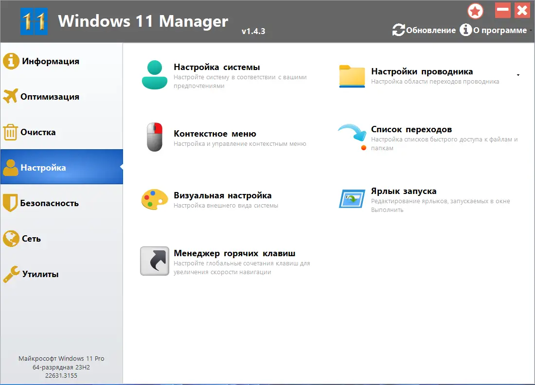Click the Визуальная настройка palette icon

coord(155,199)
